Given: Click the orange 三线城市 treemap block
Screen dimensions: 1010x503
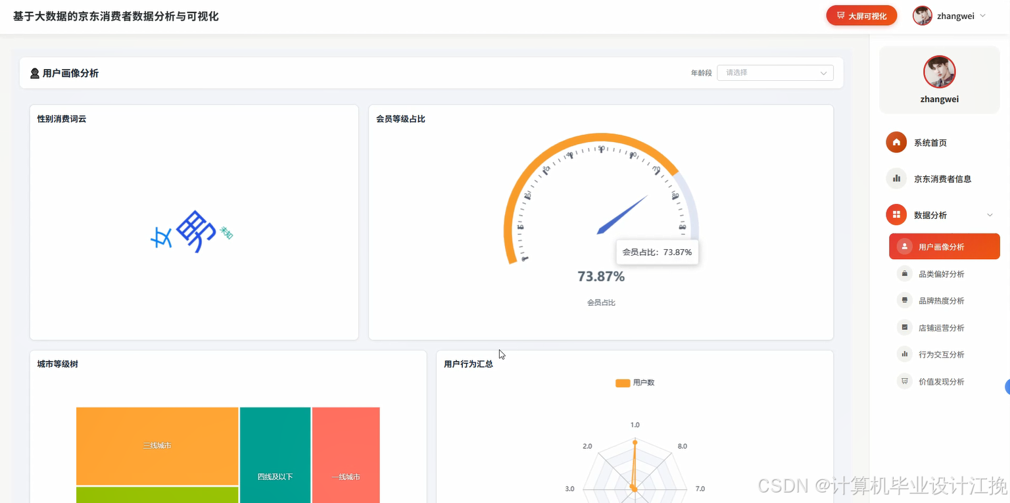Looking at the screenshot, I should click(157, 446).
